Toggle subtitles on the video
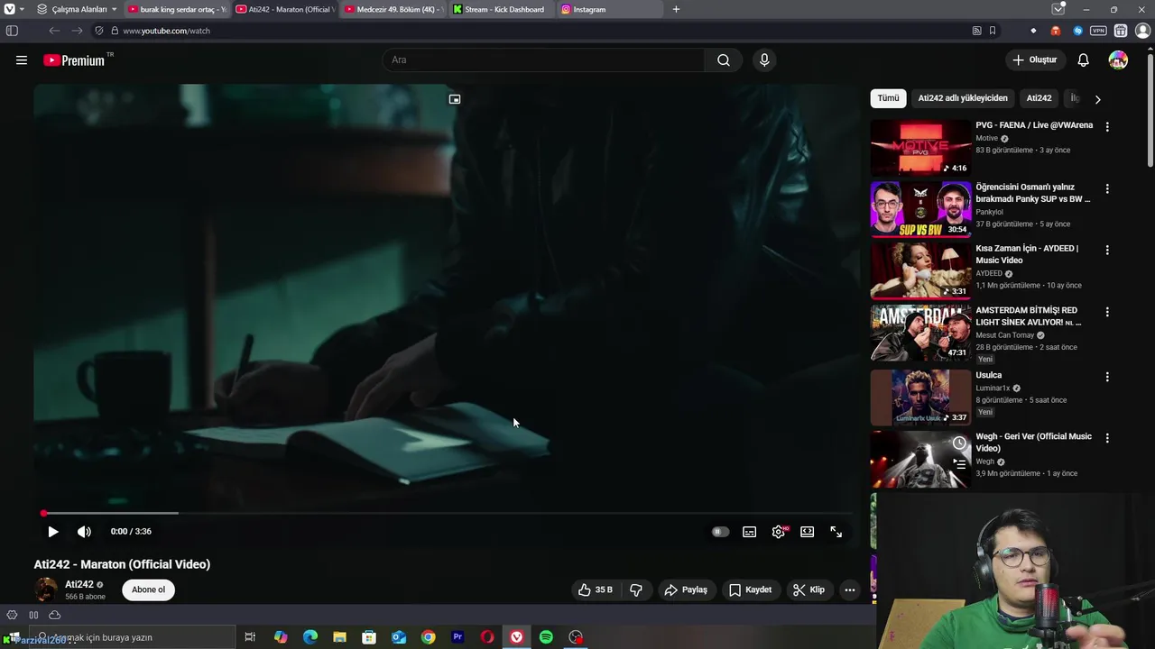This screenshot has width=1155, height=649. click(x=749, y=532)
